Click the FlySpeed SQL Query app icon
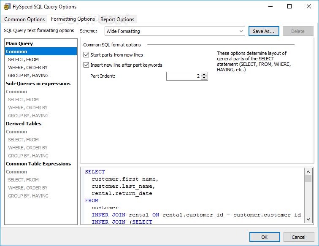The image size is (319, 246). (x=7, y=7)
